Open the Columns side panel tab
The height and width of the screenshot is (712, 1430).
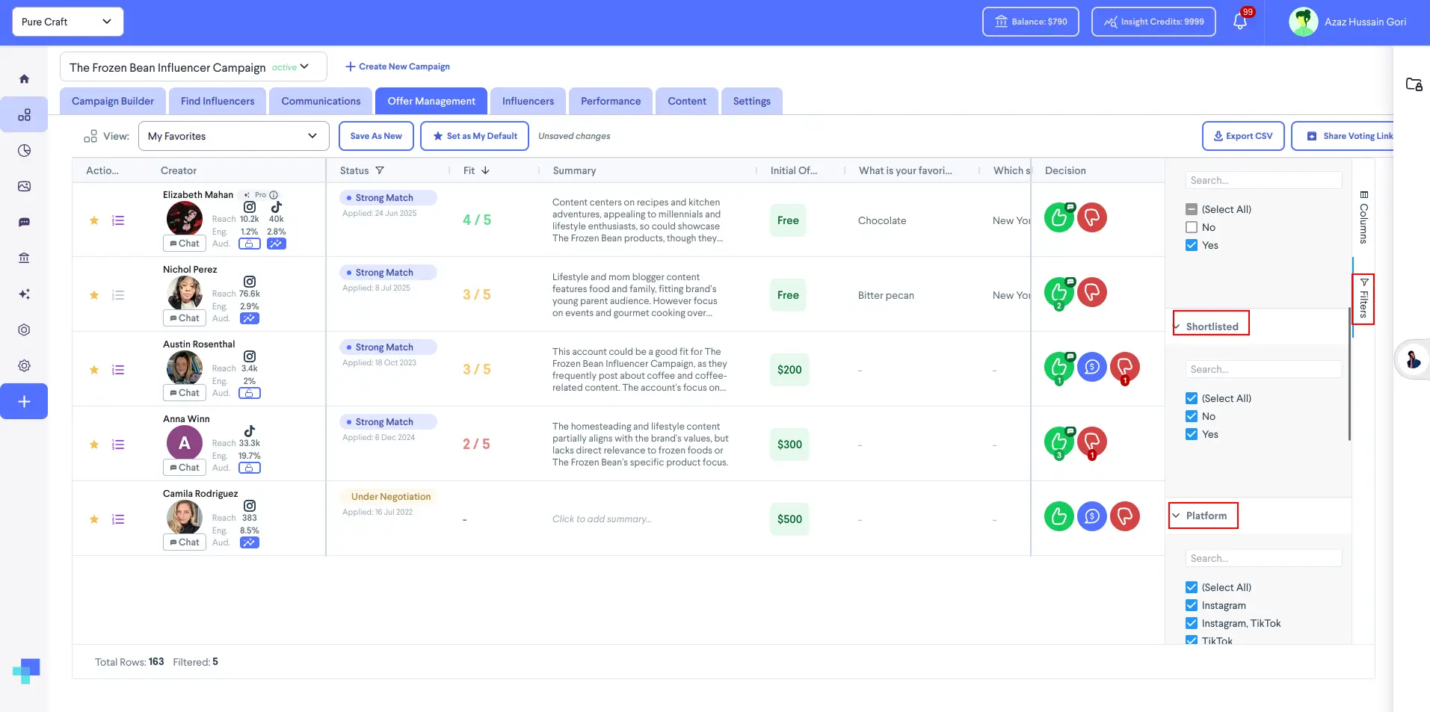click(1363, 217)
